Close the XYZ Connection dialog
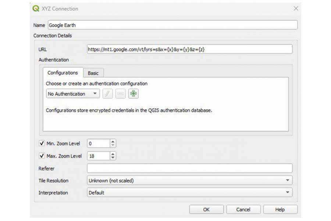Image resolution: width=331 pixels, height=221 pixels. tap(296, 8)
